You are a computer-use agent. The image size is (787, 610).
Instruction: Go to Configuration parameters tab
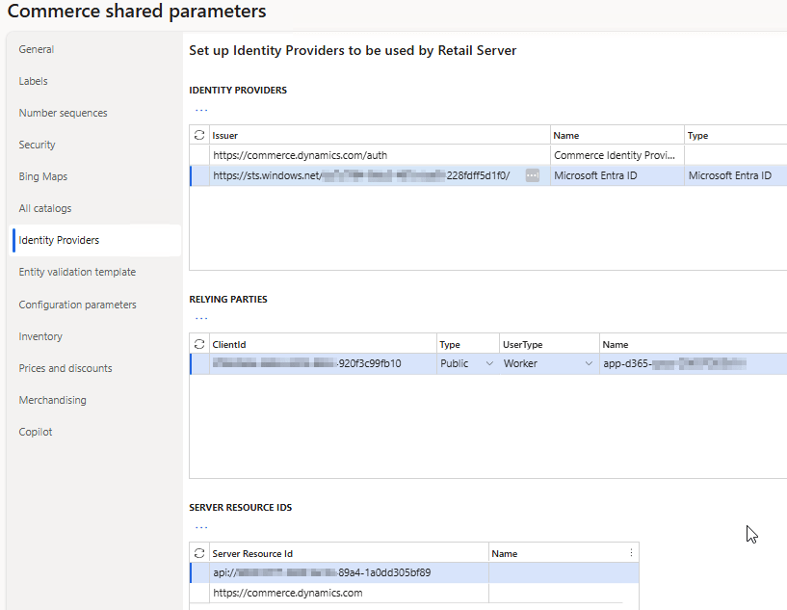pyautogui.click(x=78, y=305)
